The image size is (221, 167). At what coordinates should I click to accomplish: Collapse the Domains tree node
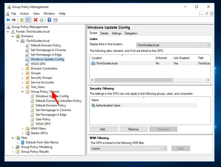point(13,37)
